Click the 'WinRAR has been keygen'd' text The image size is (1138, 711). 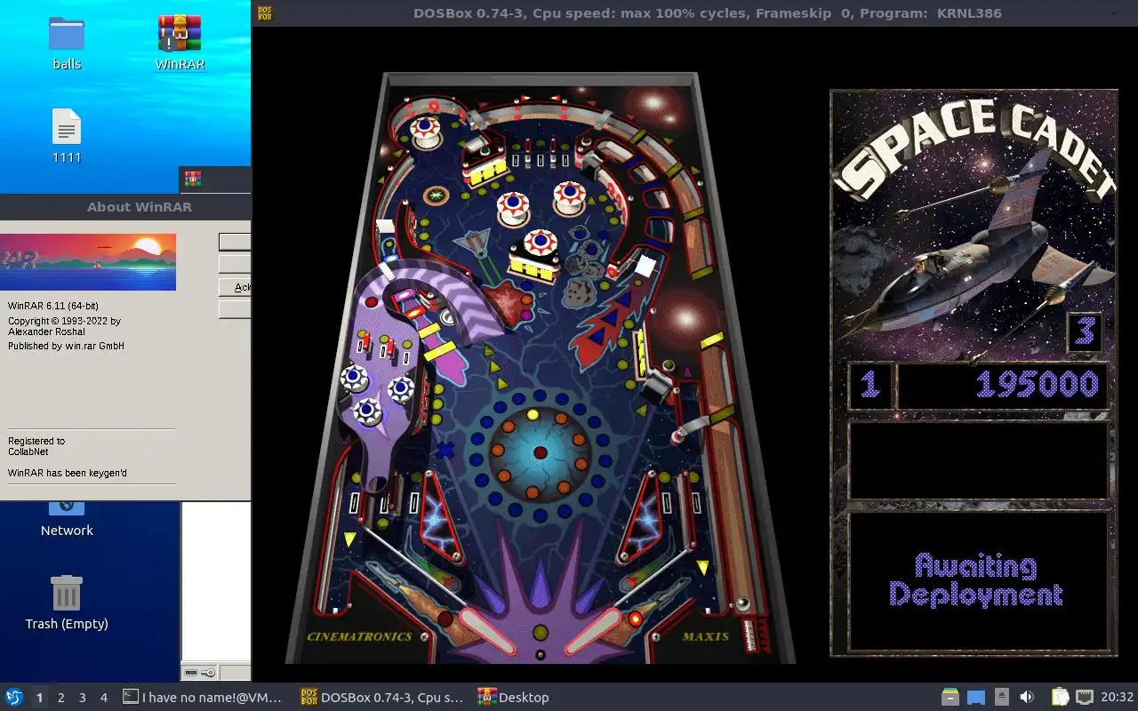coord(68,473)
